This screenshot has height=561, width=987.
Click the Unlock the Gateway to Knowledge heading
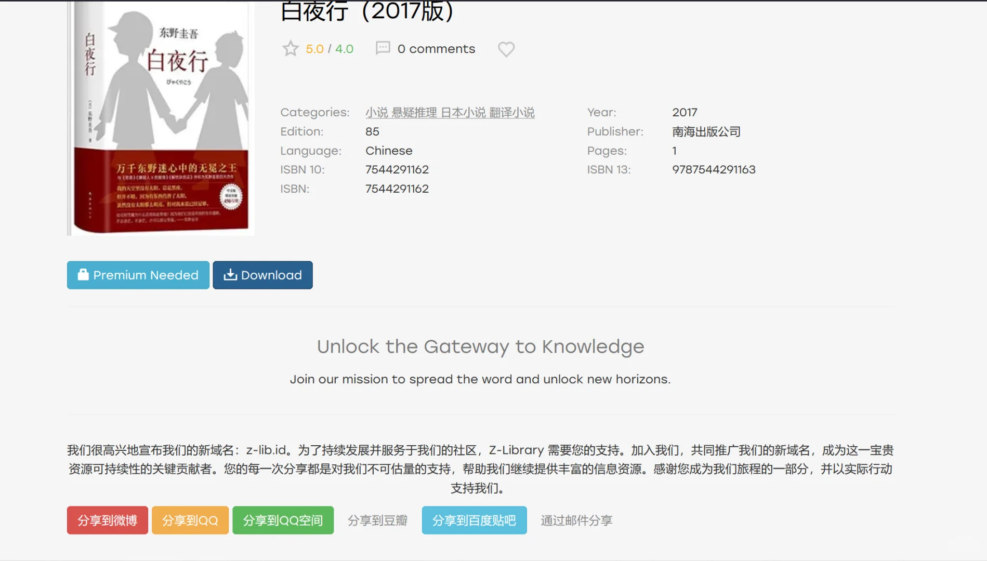point(480,346)
